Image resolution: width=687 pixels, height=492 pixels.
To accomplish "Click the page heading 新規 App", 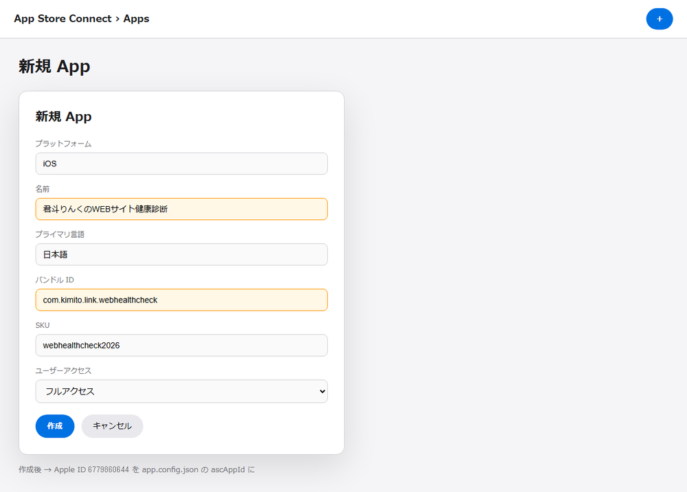I will click(x=54, y=67).
